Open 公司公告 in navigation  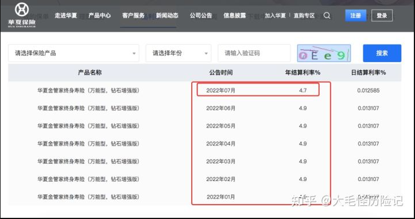coord(201,16)
